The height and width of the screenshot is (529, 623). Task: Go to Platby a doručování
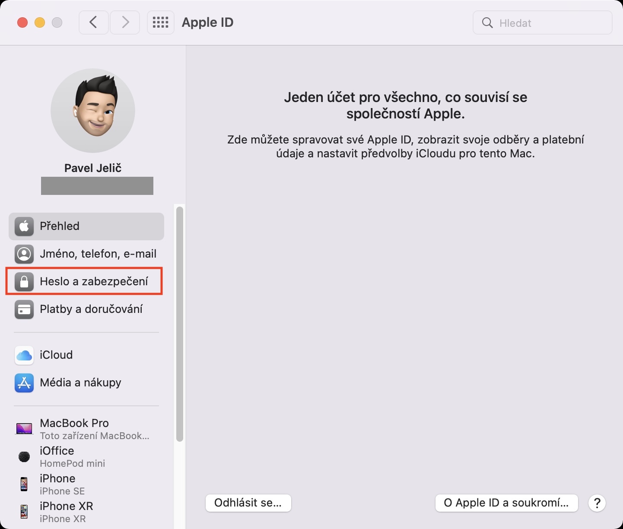click(x=86, y=309)
